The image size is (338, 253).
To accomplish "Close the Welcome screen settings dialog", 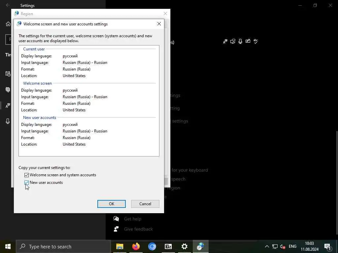I will [159, 24].
